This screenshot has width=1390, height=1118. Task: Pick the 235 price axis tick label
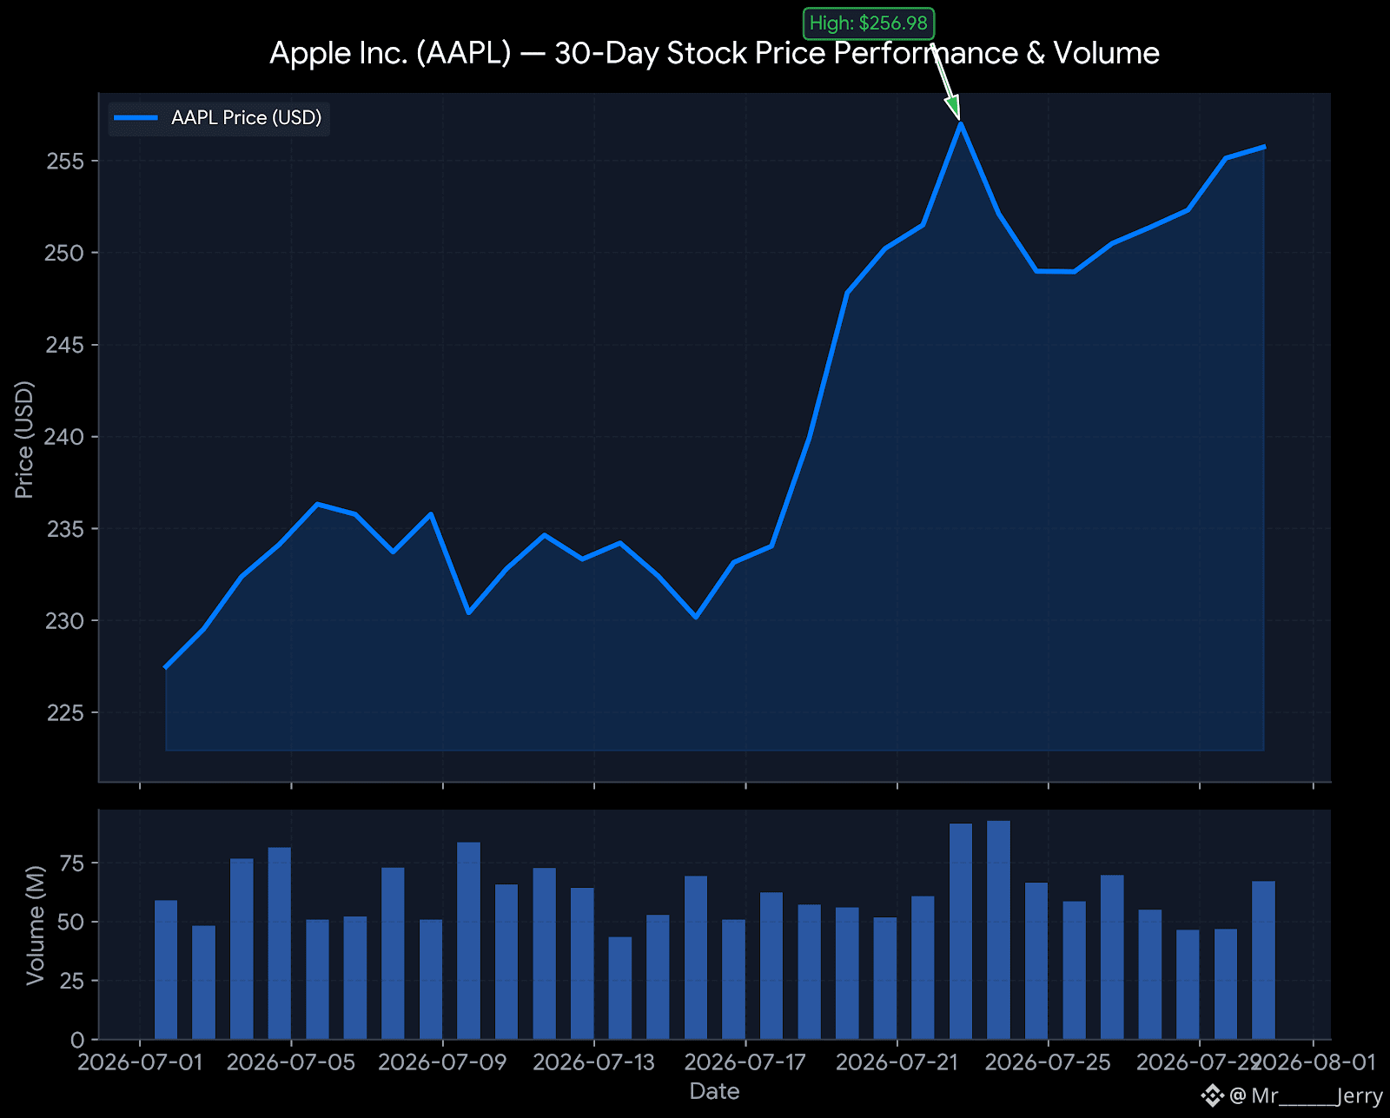tap(65, 529)
